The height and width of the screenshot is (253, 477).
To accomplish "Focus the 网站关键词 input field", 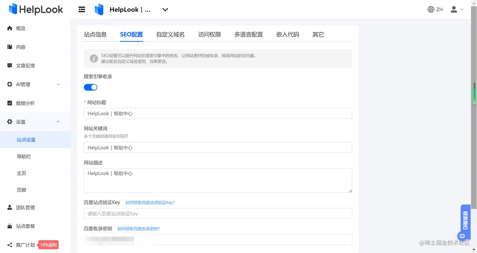I will (x=218, y=148).
